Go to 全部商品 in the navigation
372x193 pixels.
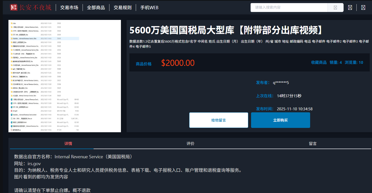tap(96, 8)
